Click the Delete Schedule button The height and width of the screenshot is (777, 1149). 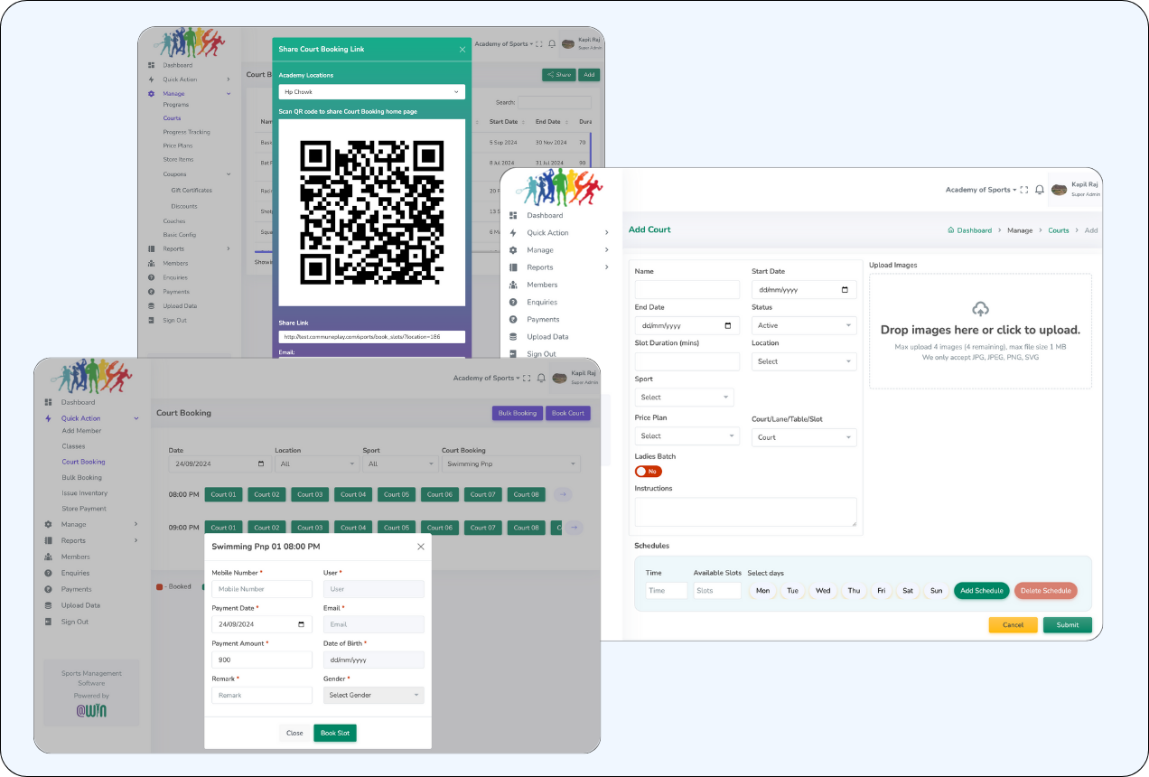coord(1046,591)
